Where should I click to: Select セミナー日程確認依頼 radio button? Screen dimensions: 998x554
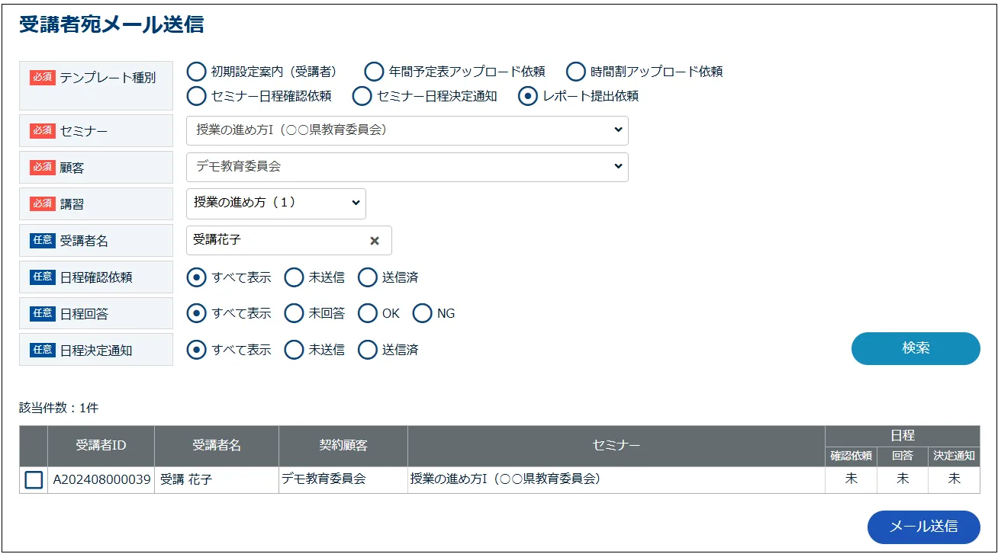(196, 96)
